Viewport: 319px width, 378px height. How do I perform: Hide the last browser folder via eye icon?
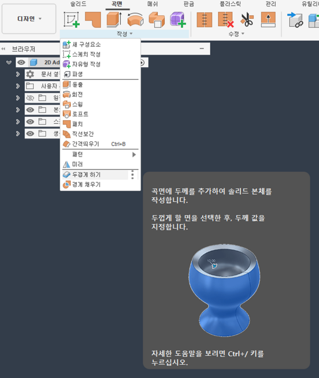pyautogui.click(x=30, y=133)
